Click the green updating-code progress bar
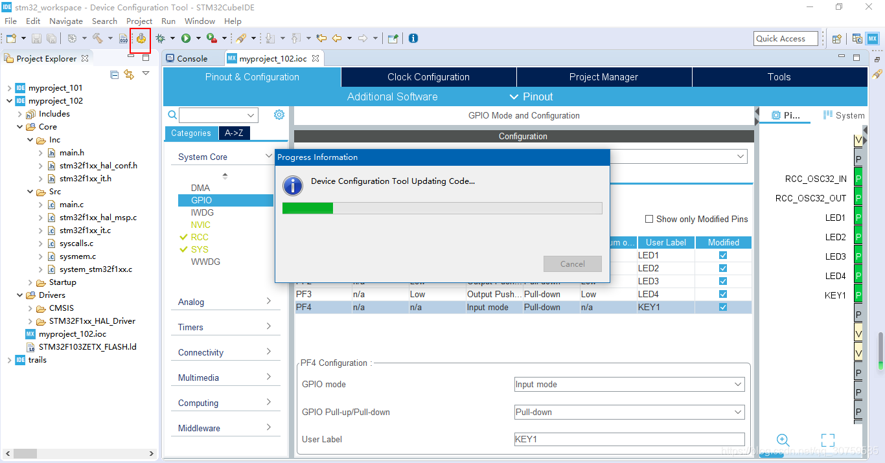Image resolution: width=885 pixels, height=463 pixels. coord(308,208)
